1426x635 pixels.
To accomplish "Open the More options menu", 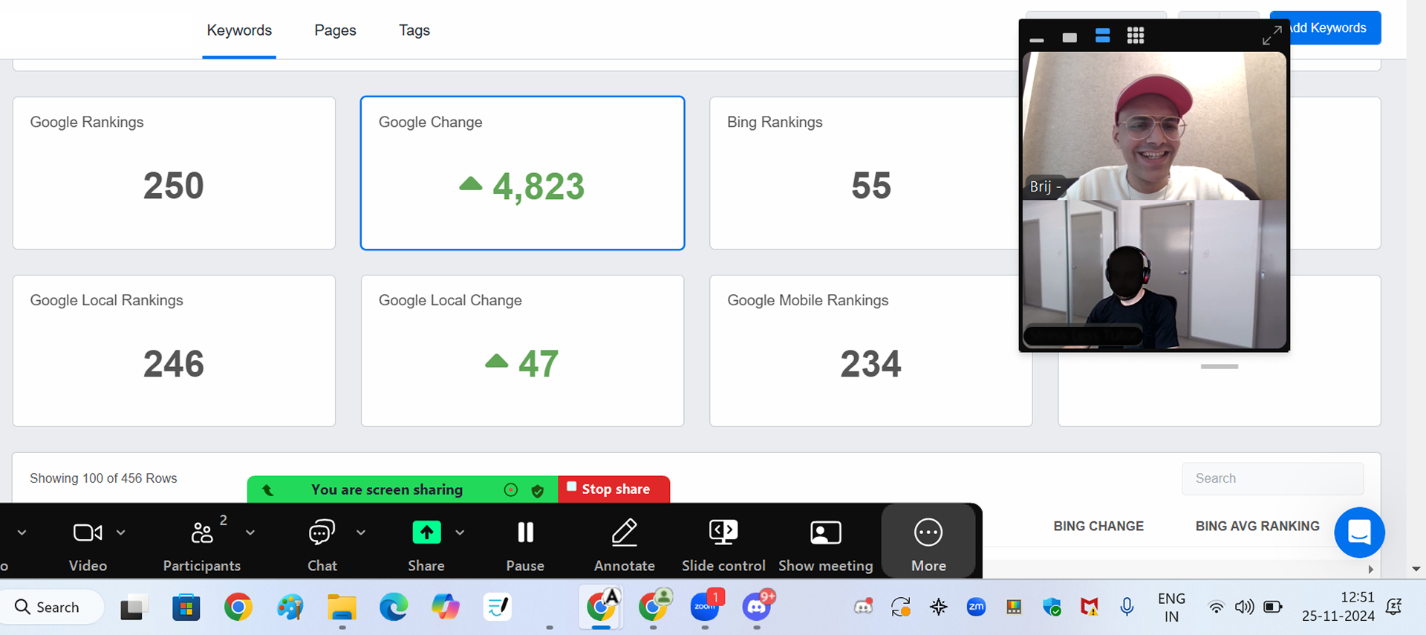I will pos(928,533).
